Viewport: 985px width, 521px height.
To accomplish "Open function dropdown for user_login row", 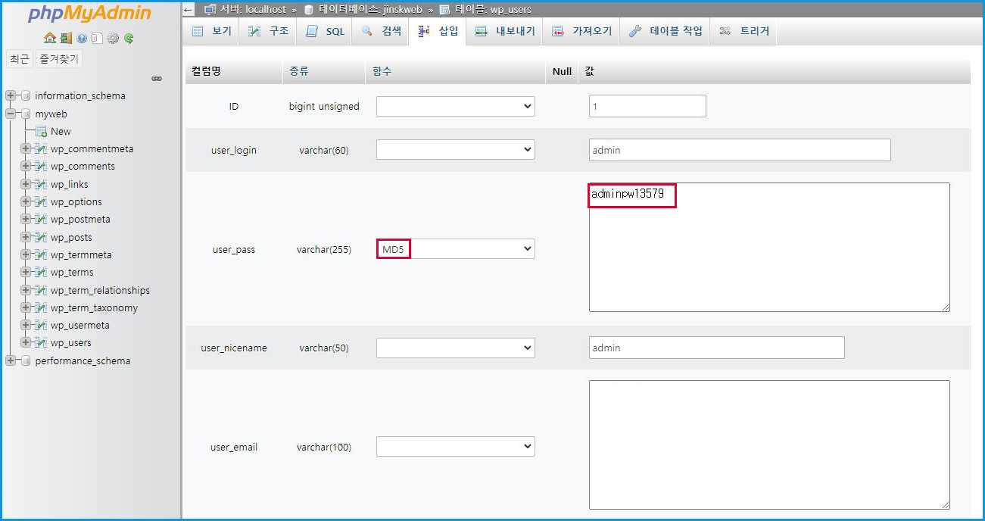I will coord(456,150).
